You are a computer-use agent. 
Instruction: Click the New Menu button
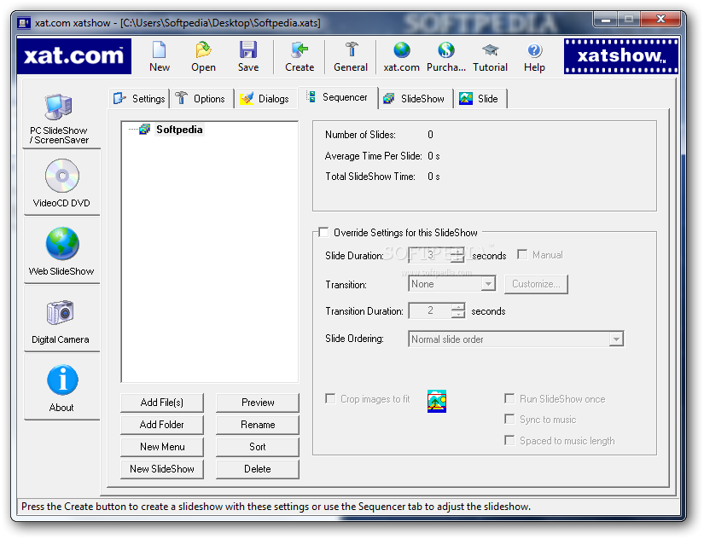pyautogui.click(x=161, y=447)
